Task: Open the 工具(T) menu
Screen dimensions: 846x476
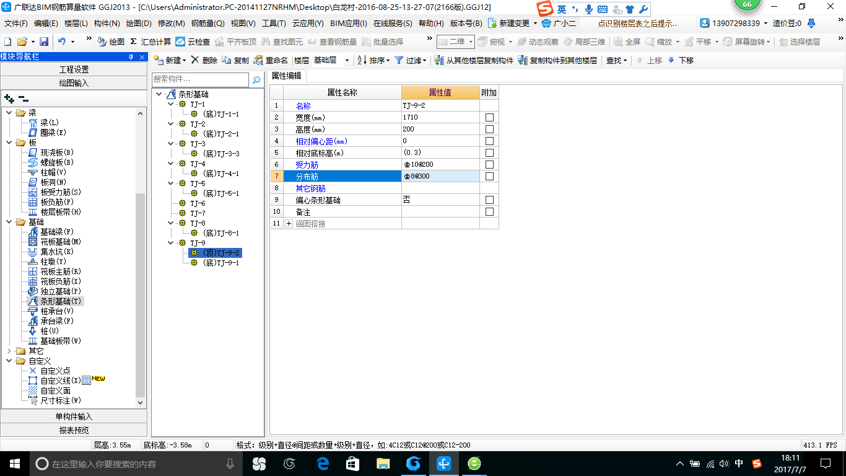Action: [274, 24]
